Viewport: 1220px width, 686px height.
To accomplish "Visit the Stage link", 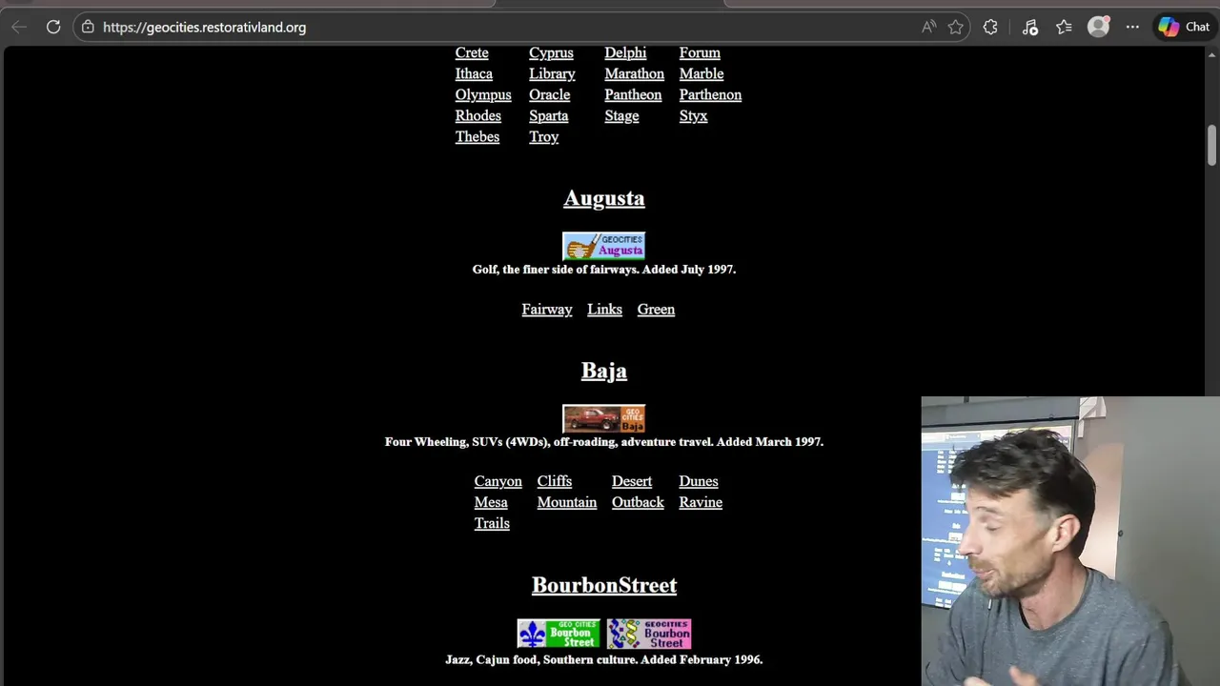I will (x=621, y=115).
